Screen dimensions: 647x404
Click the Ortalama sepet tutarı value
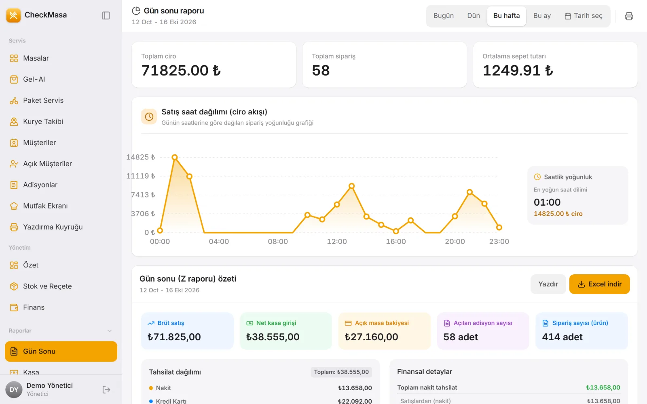click(x=518, y=71)
